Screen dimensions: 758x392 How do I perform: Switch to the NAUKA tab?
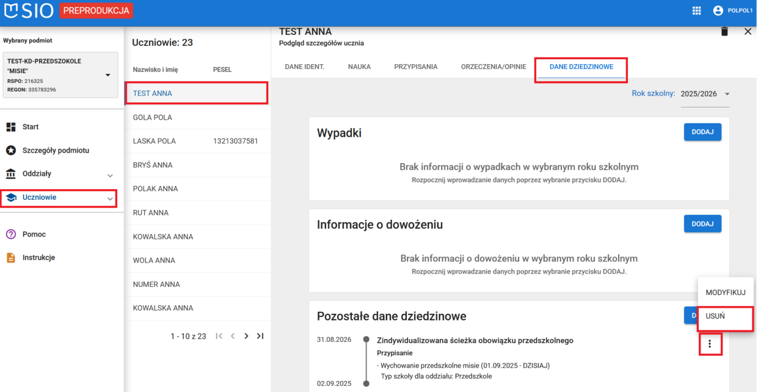360,67
